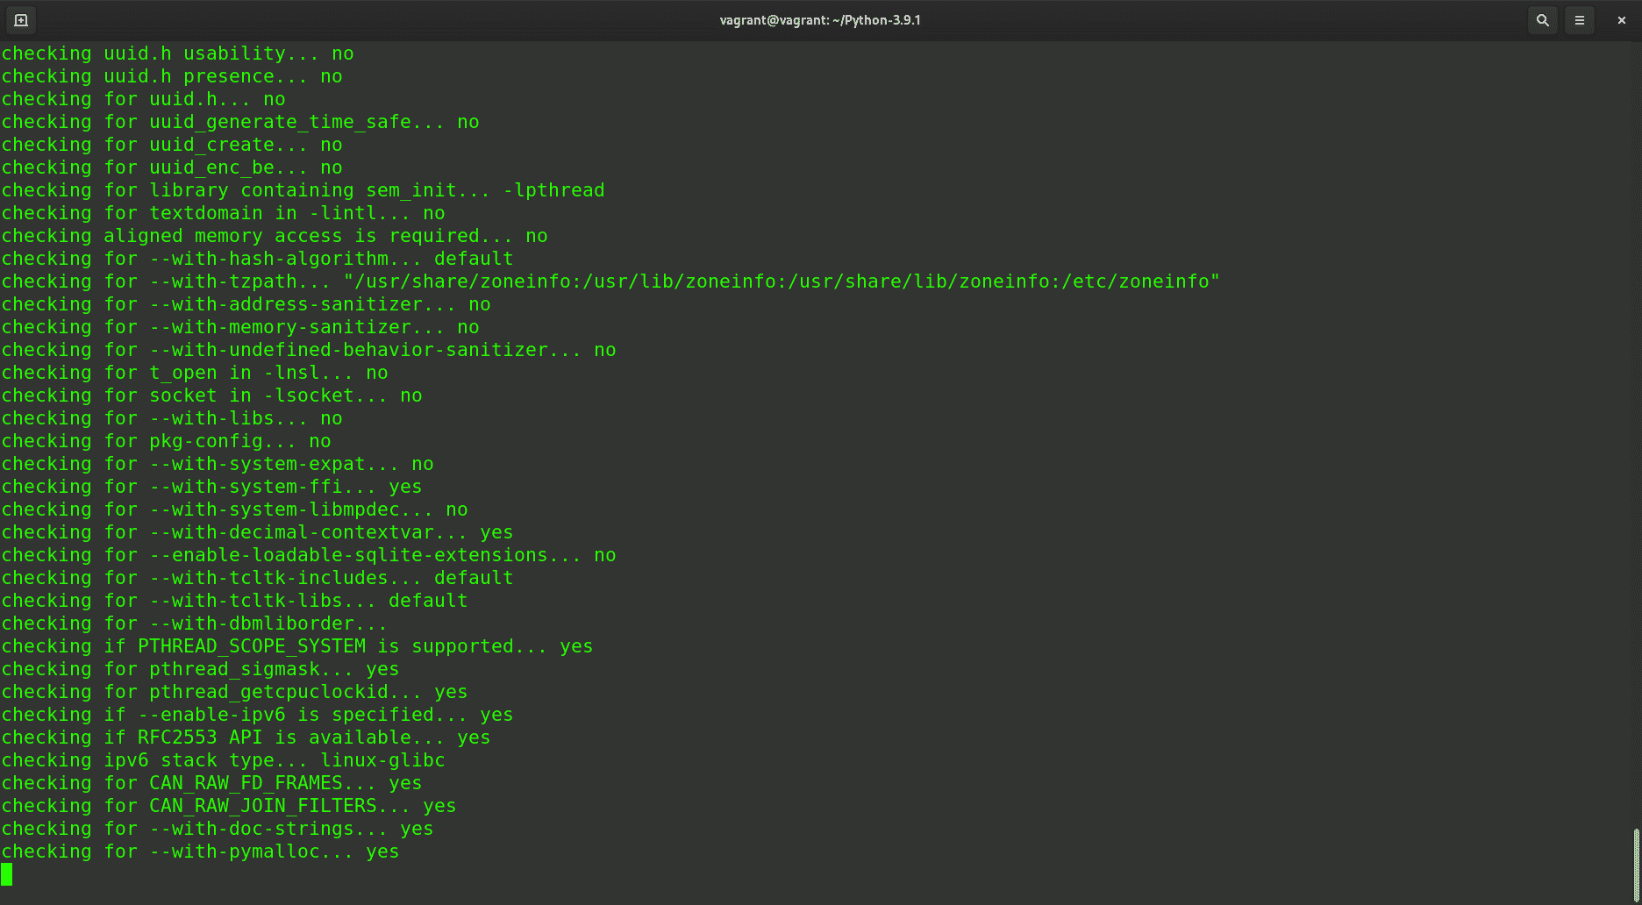Screen dimensions: 1642x905
Task: Select the new tab plus icon
Action: 20,19
